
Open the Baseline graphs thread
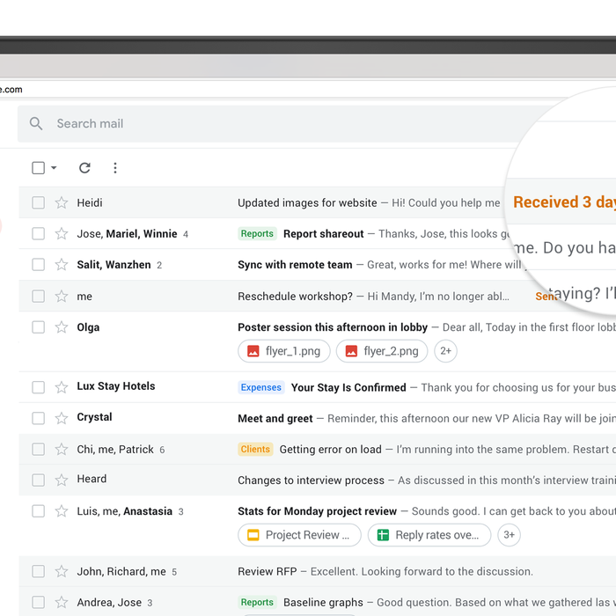pos(323,602)
